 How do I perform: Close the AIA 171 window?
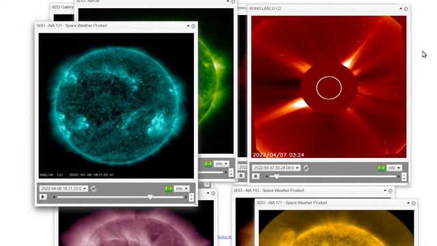[414, 203]
